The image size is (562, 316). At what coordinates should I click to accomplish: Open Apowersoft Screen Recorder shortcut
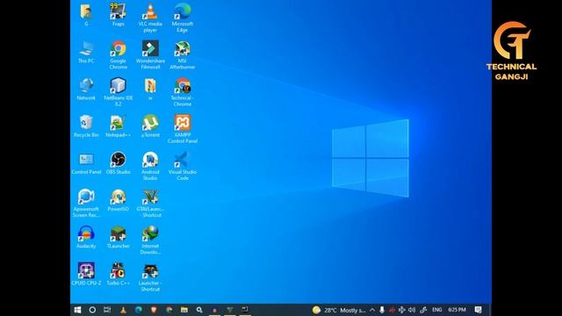click(86, 203)
